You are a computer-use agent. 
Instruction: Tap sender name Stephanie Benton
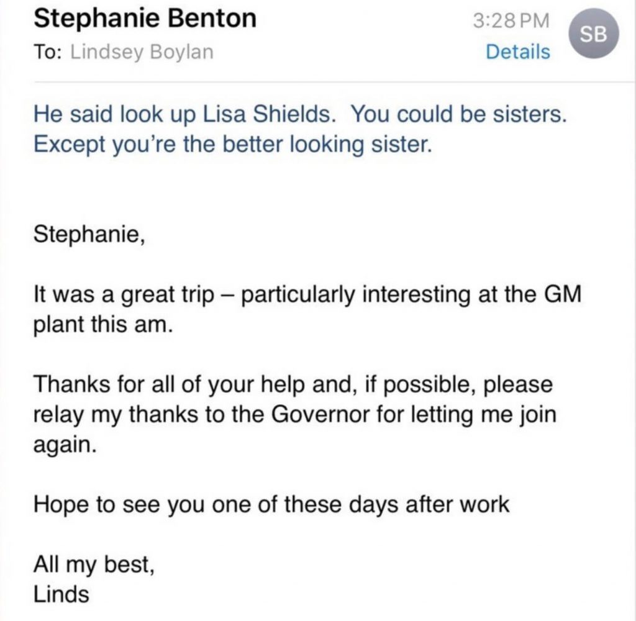pyautogui.click(x=144, y=19)
